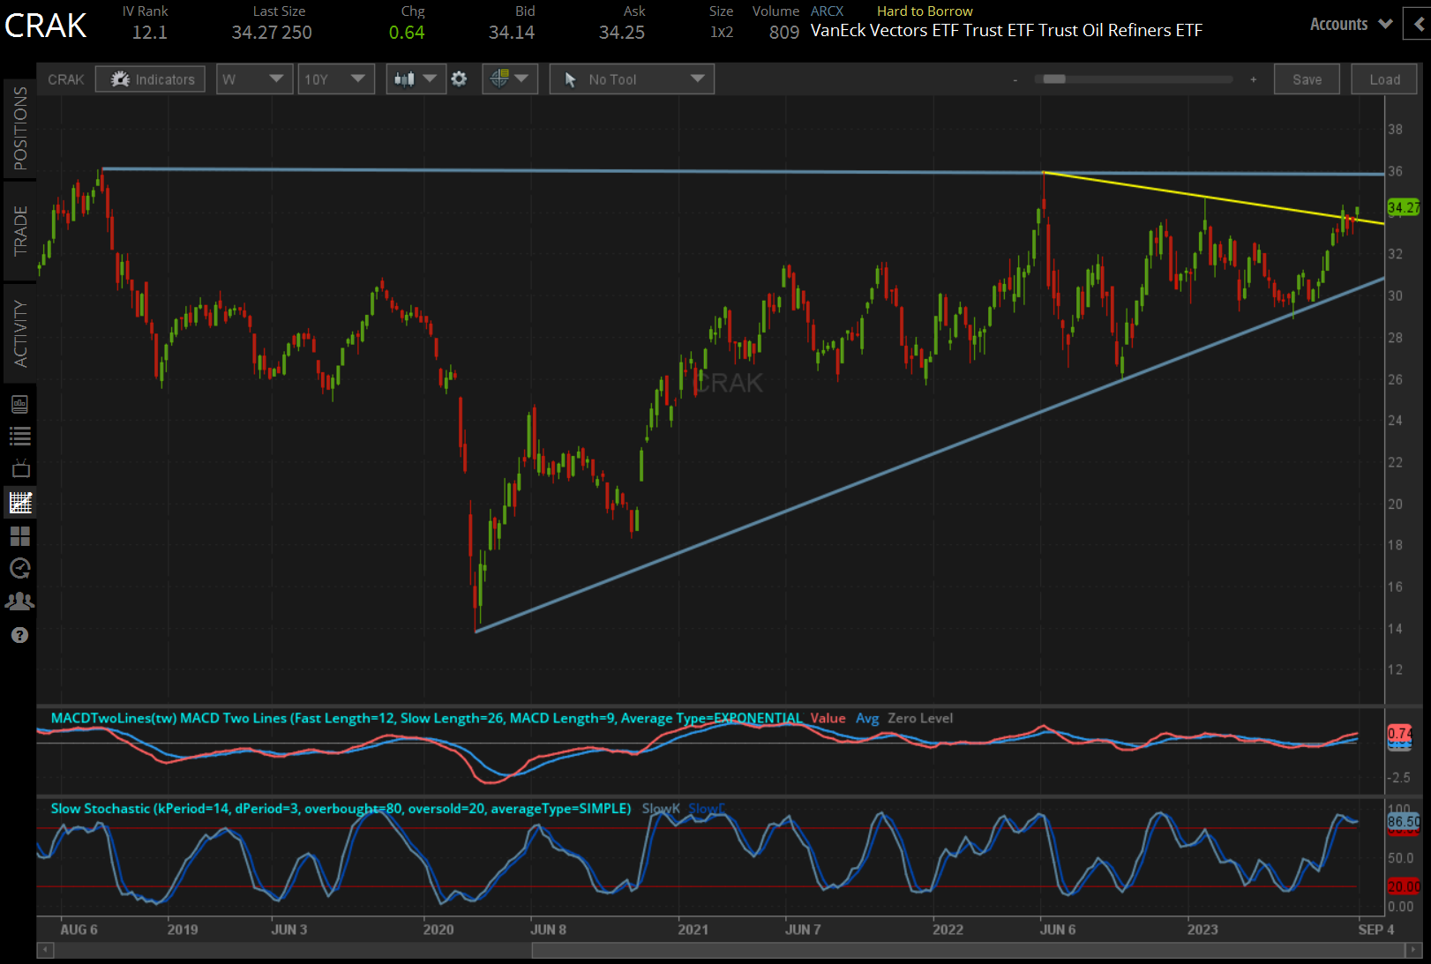Image resolution: width=1431 pixels, height=964 pixels.
Task: Expand the Accounts dropdown
Action: point(1349,24)
